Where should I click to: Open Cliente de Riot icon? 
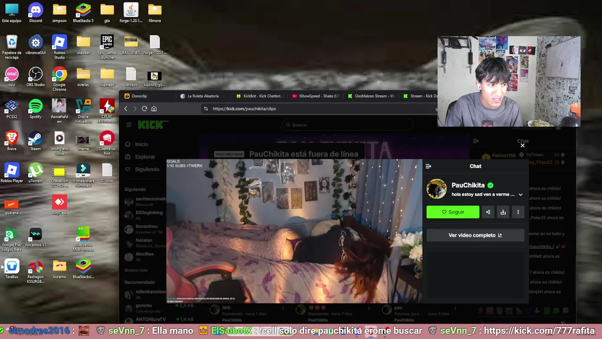(x=107, y=143)
